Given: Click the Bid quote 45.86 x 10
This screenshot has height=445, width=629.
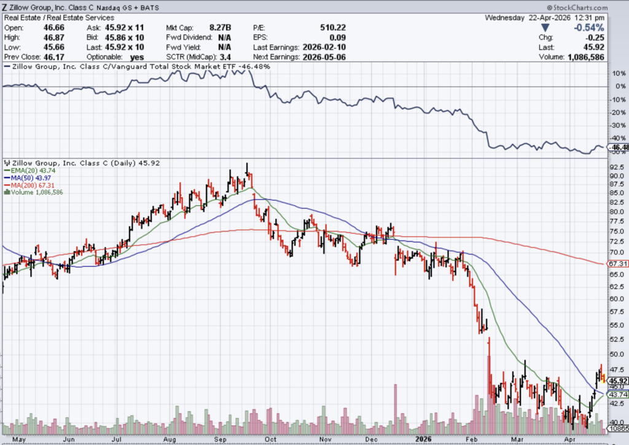Looking at the screenshot, I should (124, 37).
